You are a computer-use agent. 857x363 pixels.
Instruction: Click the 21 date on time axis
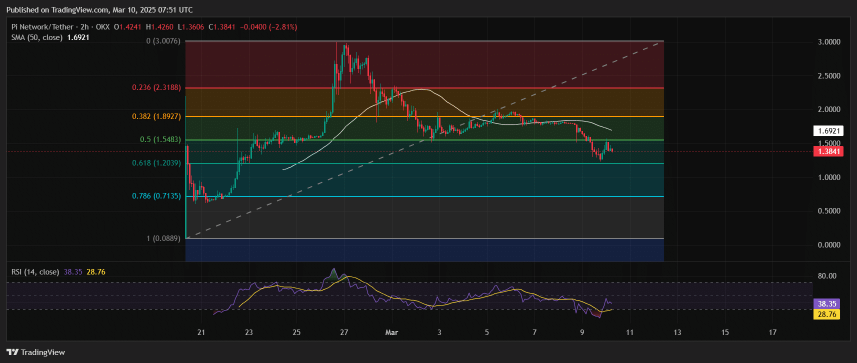(201, 332)
